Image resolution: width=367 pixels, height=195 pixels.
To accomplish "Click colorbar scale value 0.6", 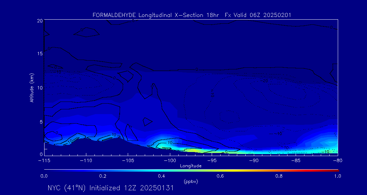I will [x=220, y=176].
